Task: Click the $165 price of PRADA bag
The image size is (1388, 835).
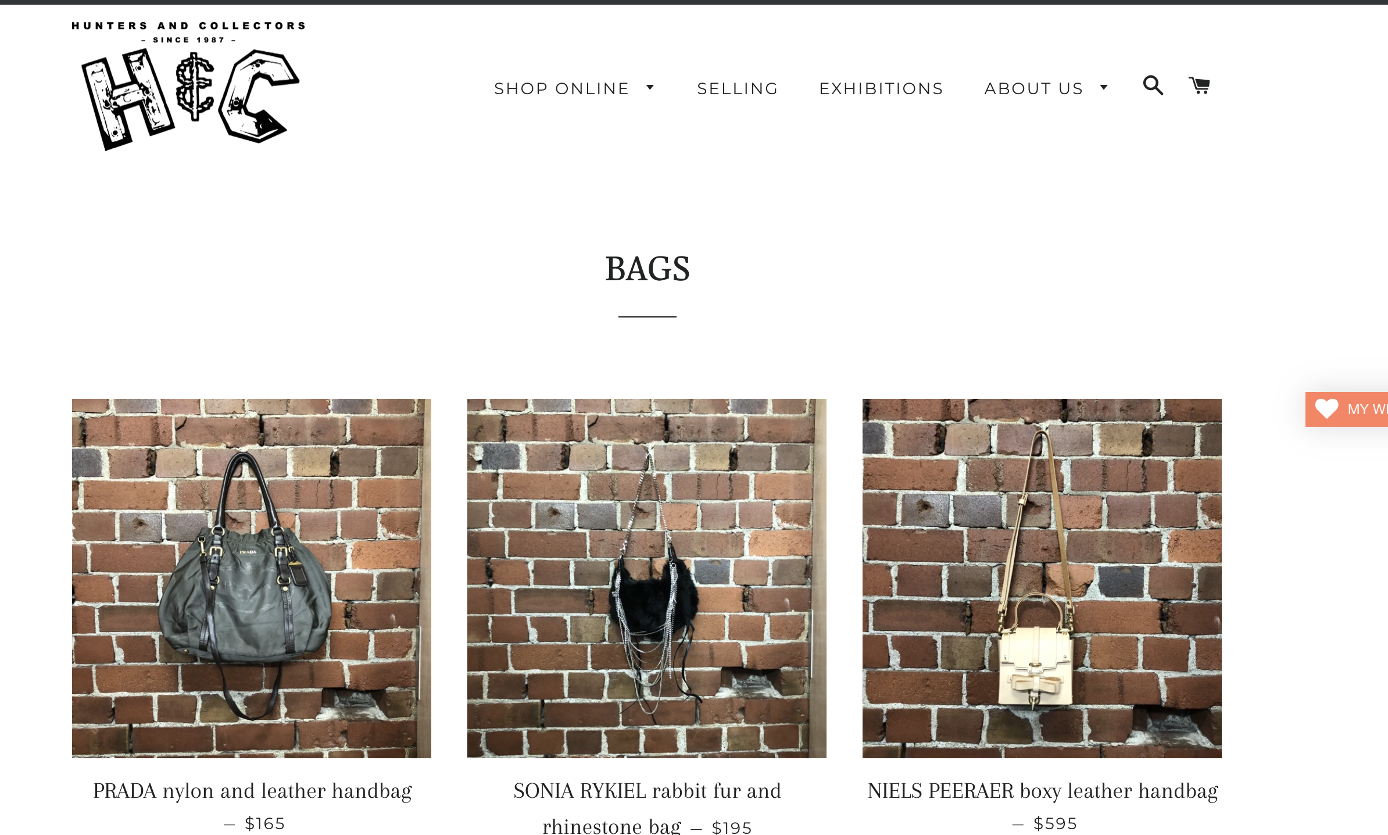Action: (x=265, y=823)
